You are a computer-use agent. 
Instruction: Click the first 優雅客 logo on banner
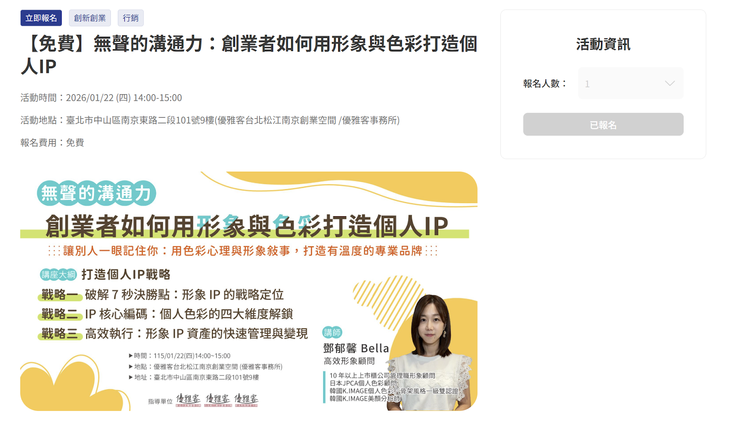click(188, 400)
